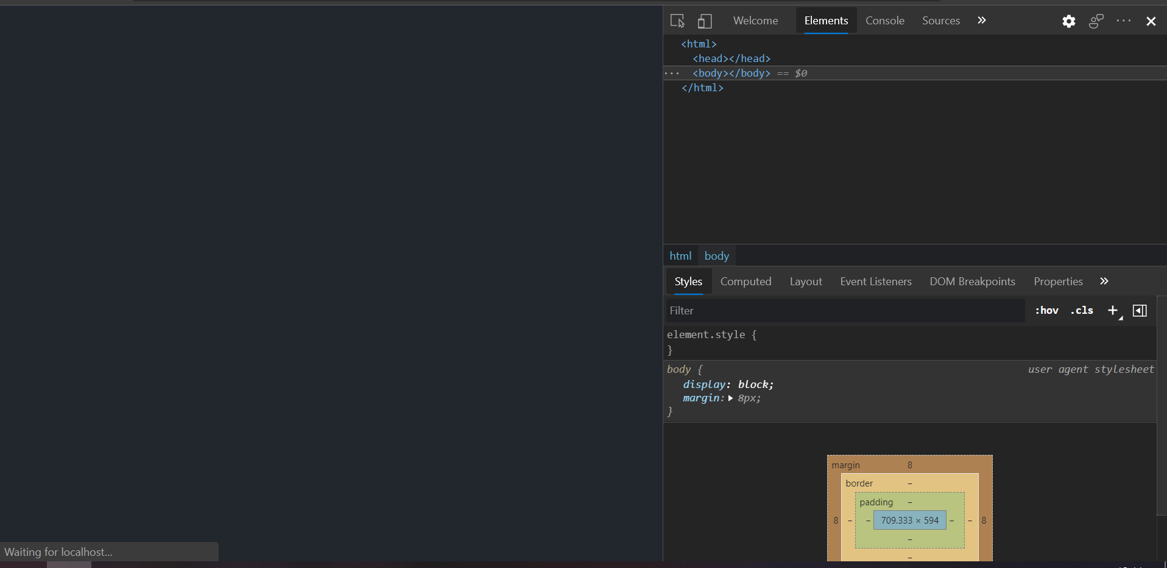The image size is (1167, 568).
Task: Open hidden panels via the chevron next to Sources
Action: pyautogui.click(x=981, y=20)
